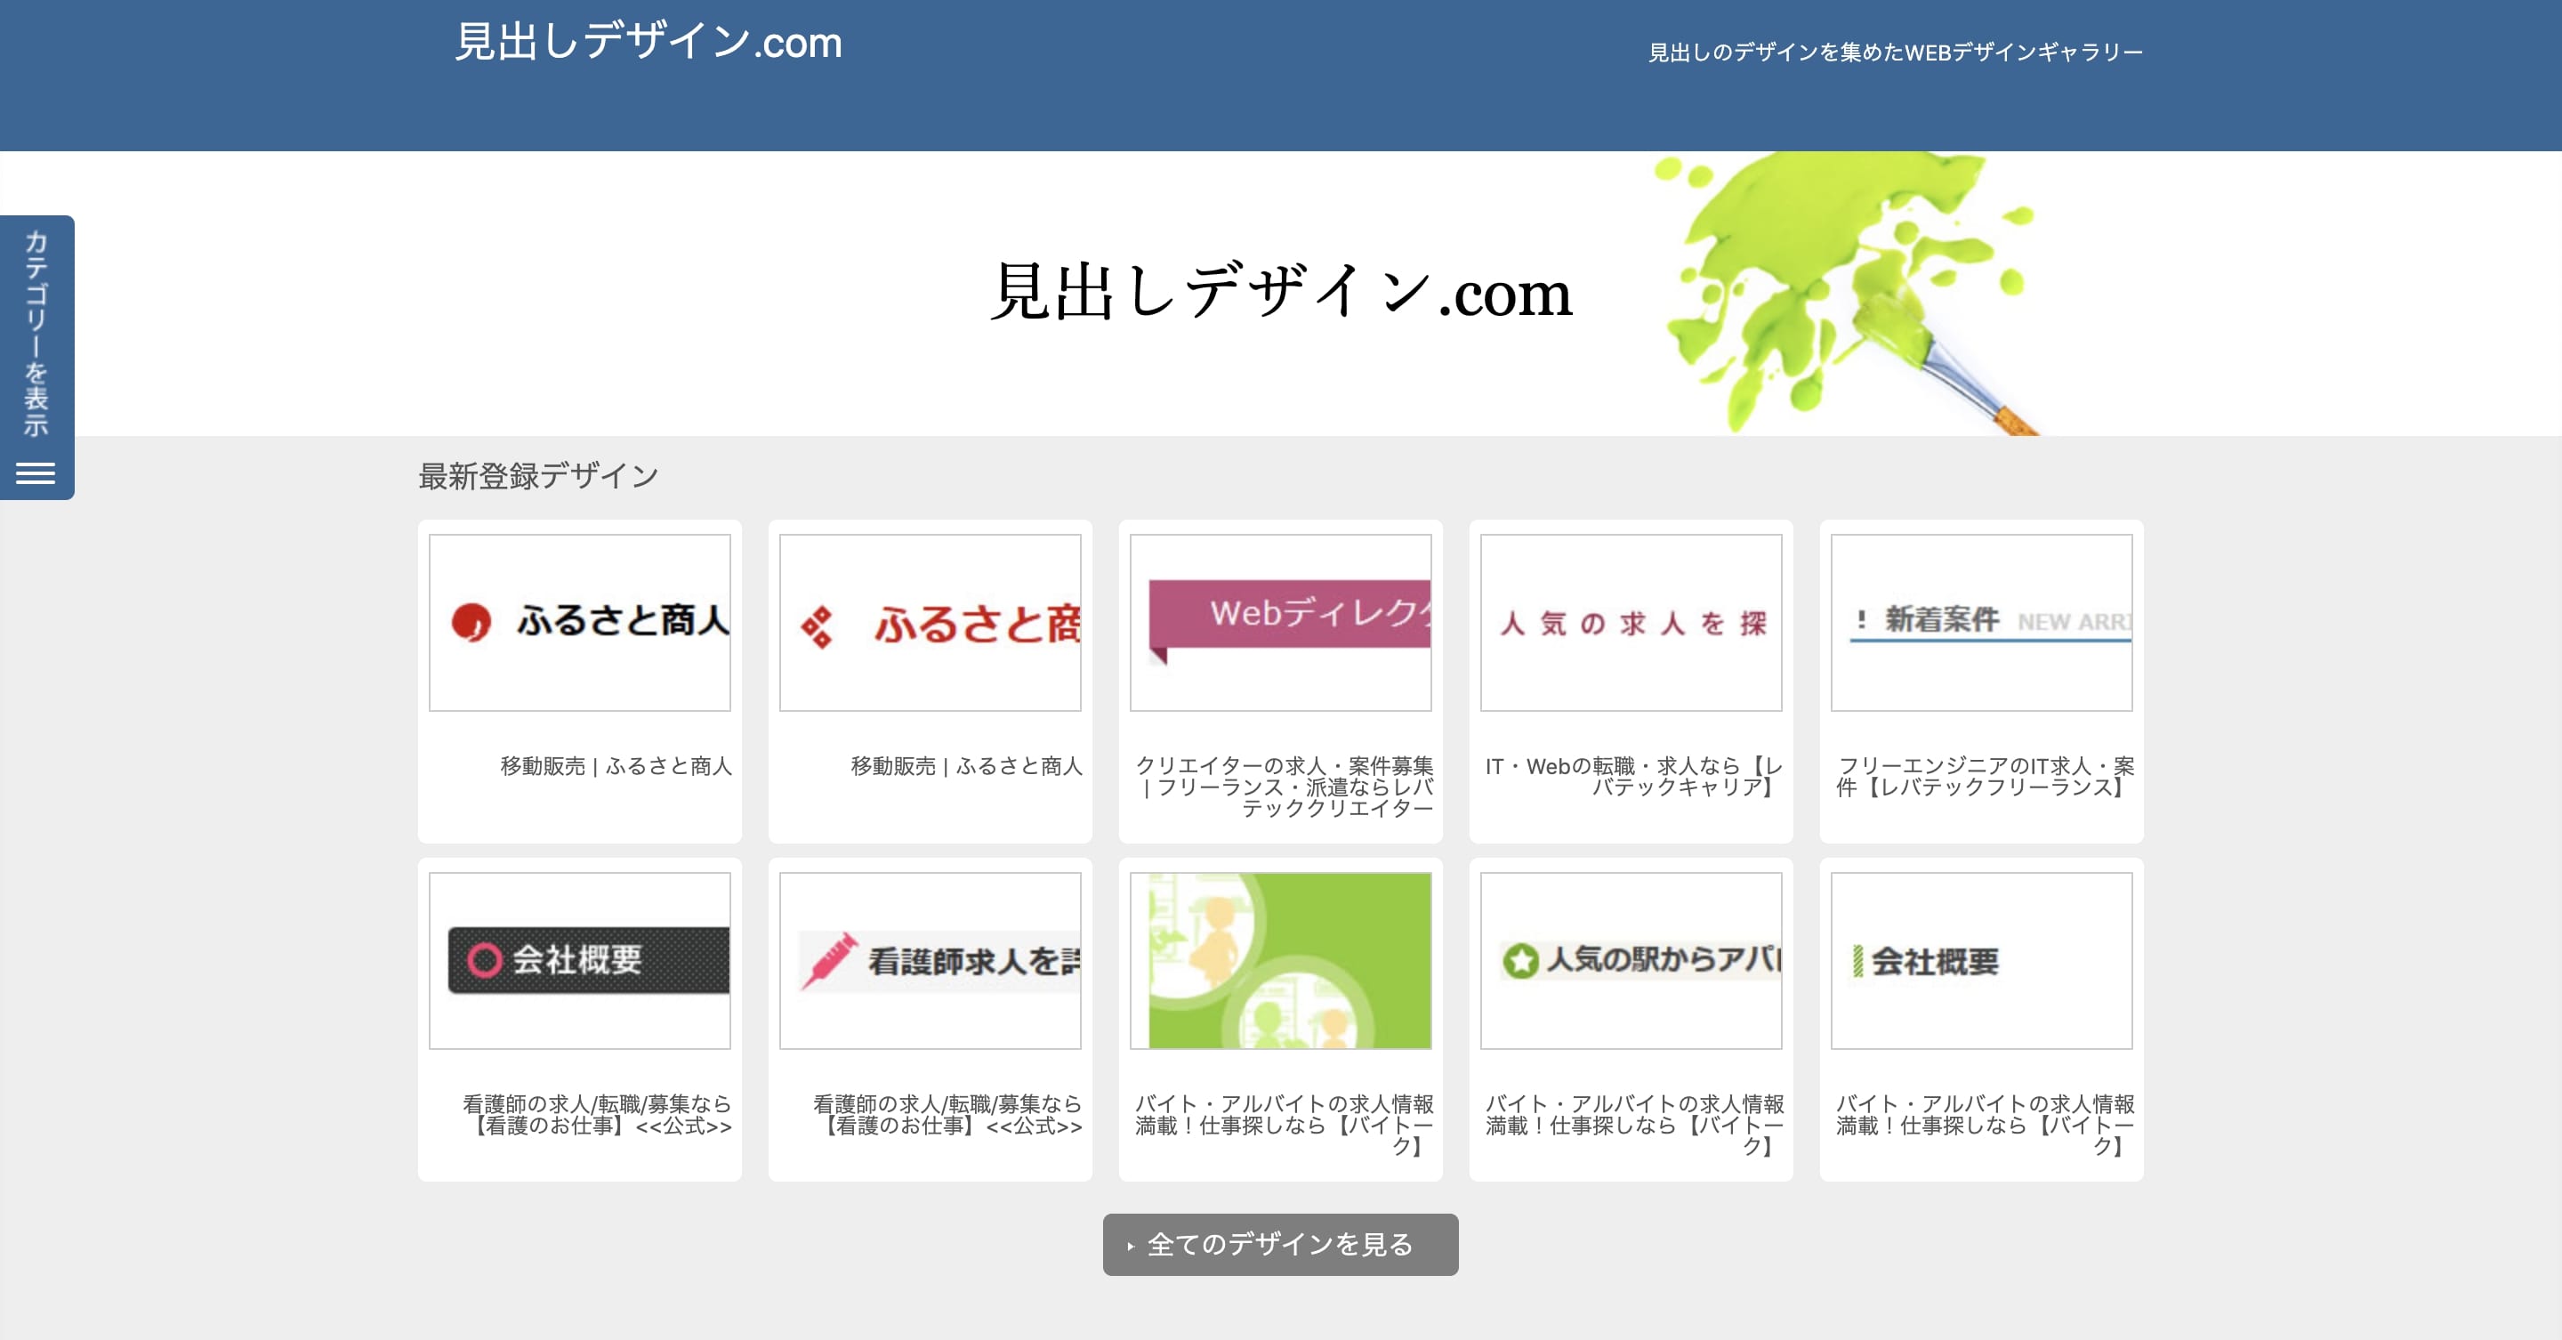Open the green illustrated people thumbnail
The width and height of the screenshot is (2562, 1340).
point(1280,960)
